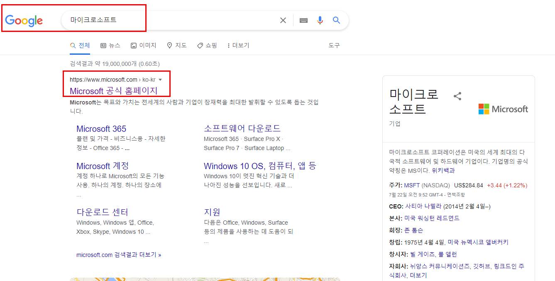Open the 도구 search tools
Screen dimensions: 555x281
(334, 46)
